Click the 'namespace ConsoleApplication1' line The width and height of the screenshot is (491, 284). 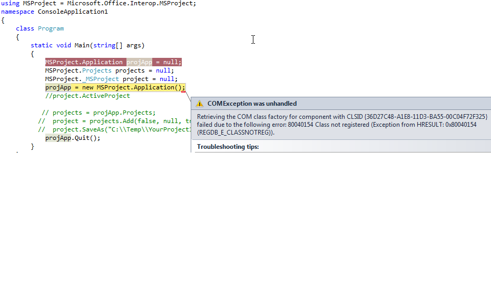[x=54, y=12]
